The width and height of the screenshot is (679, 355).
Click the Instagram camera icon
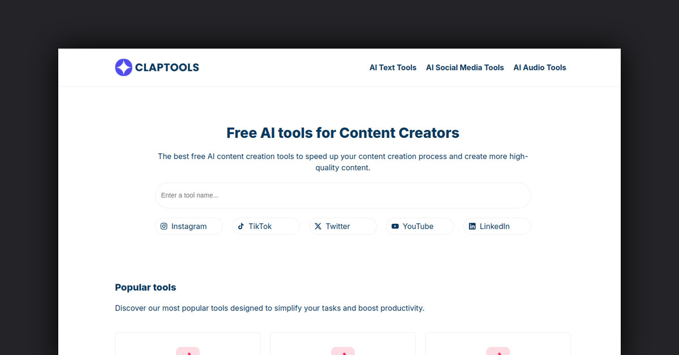click(164, 226)
